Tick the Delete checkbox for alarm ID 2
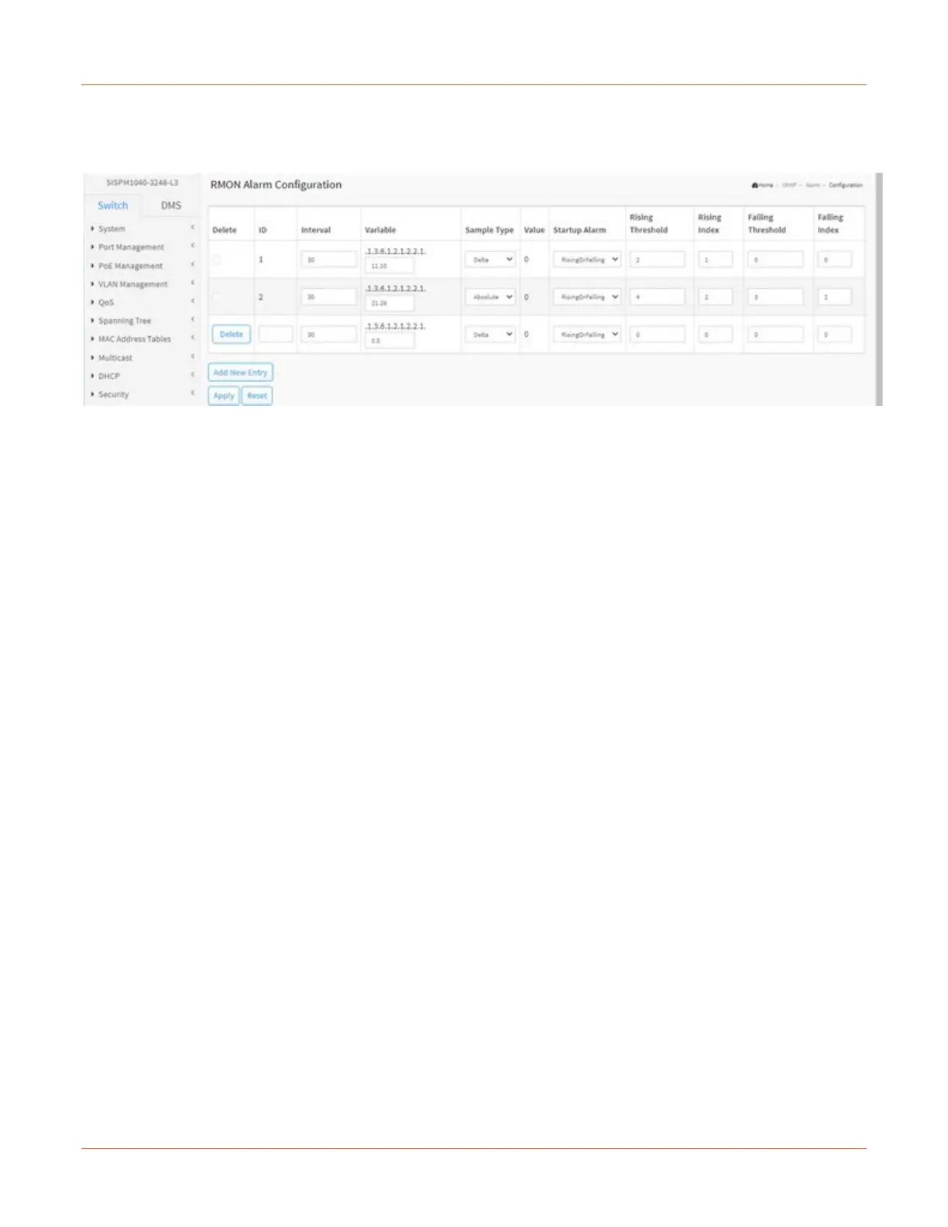The image size is (948, 1227). 217,297
